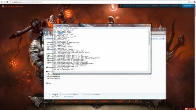The width and height of the screenshot is (196, 110).
Task: Open Notepad Правка menu
Action: [61, 28]
